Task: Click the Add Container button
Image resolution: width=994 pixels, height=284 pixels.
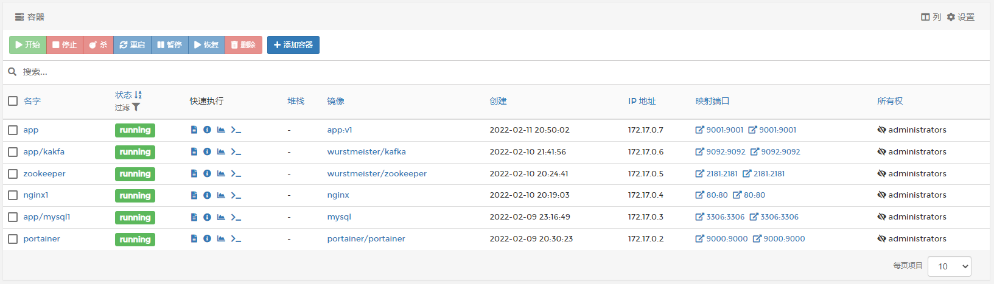Action: pyautogui.click(x=293, y=45)
